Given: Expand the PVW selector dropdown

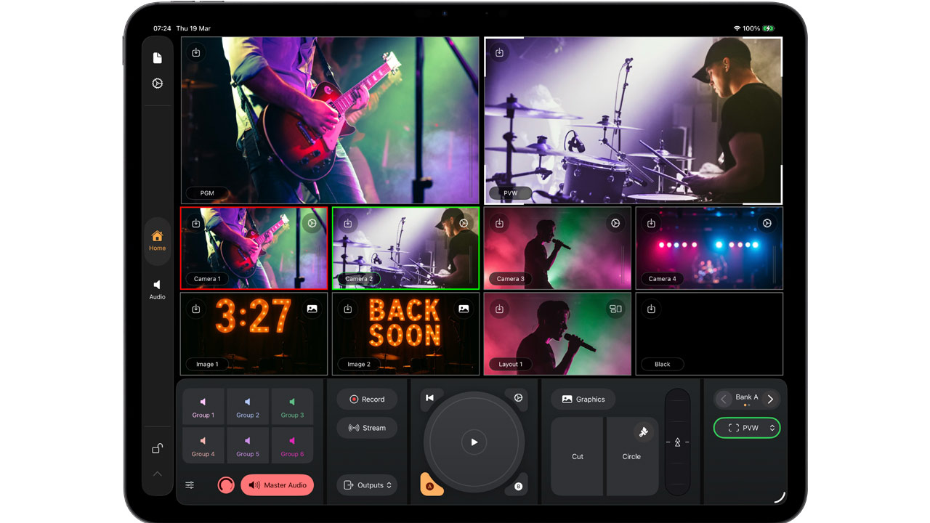Looking at the screenshot, I should click(x=746, y=428).
